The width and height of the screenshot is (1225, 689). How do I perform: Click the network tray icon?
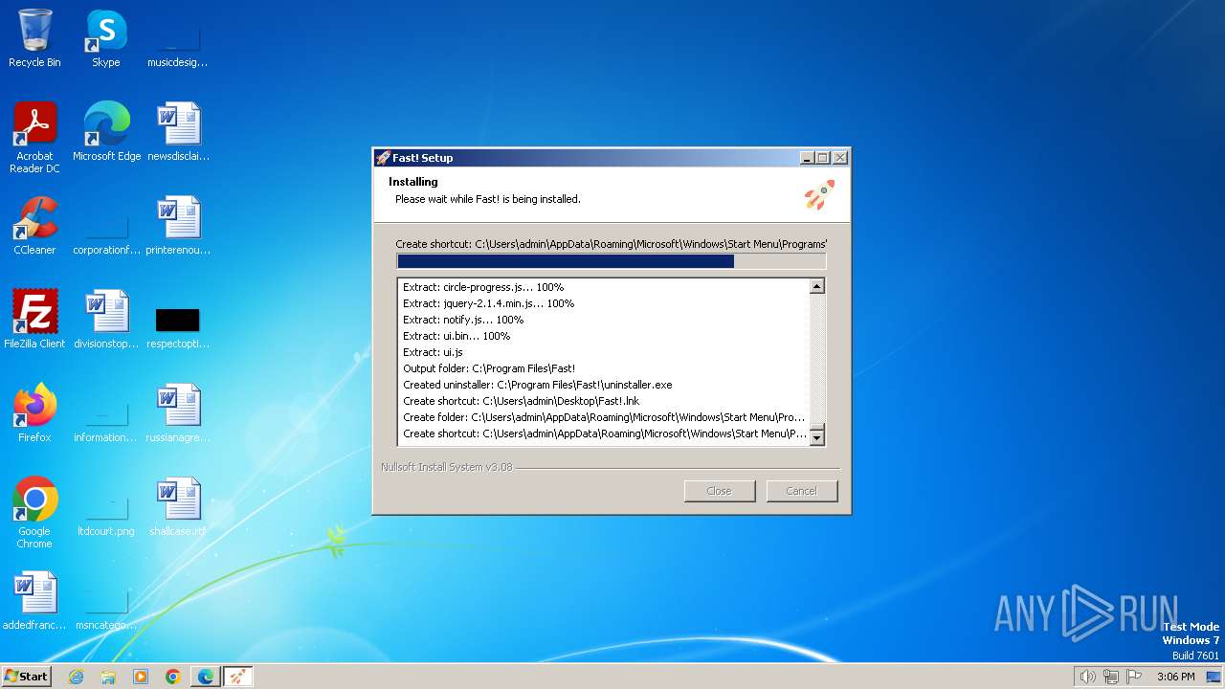click(x=1111, y=677)
